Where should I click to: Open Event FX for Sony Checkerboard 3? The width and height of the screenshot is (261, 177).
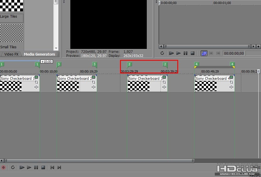(164, 87)
